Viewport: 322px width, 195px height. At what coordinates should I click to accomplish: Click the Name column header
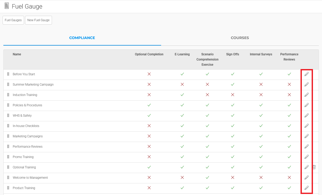tap(17, 54)
